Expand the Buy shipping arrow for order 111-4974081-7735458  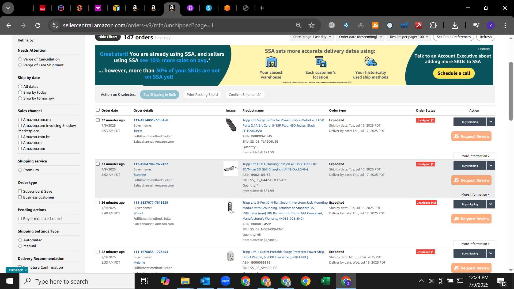[491, 122]
